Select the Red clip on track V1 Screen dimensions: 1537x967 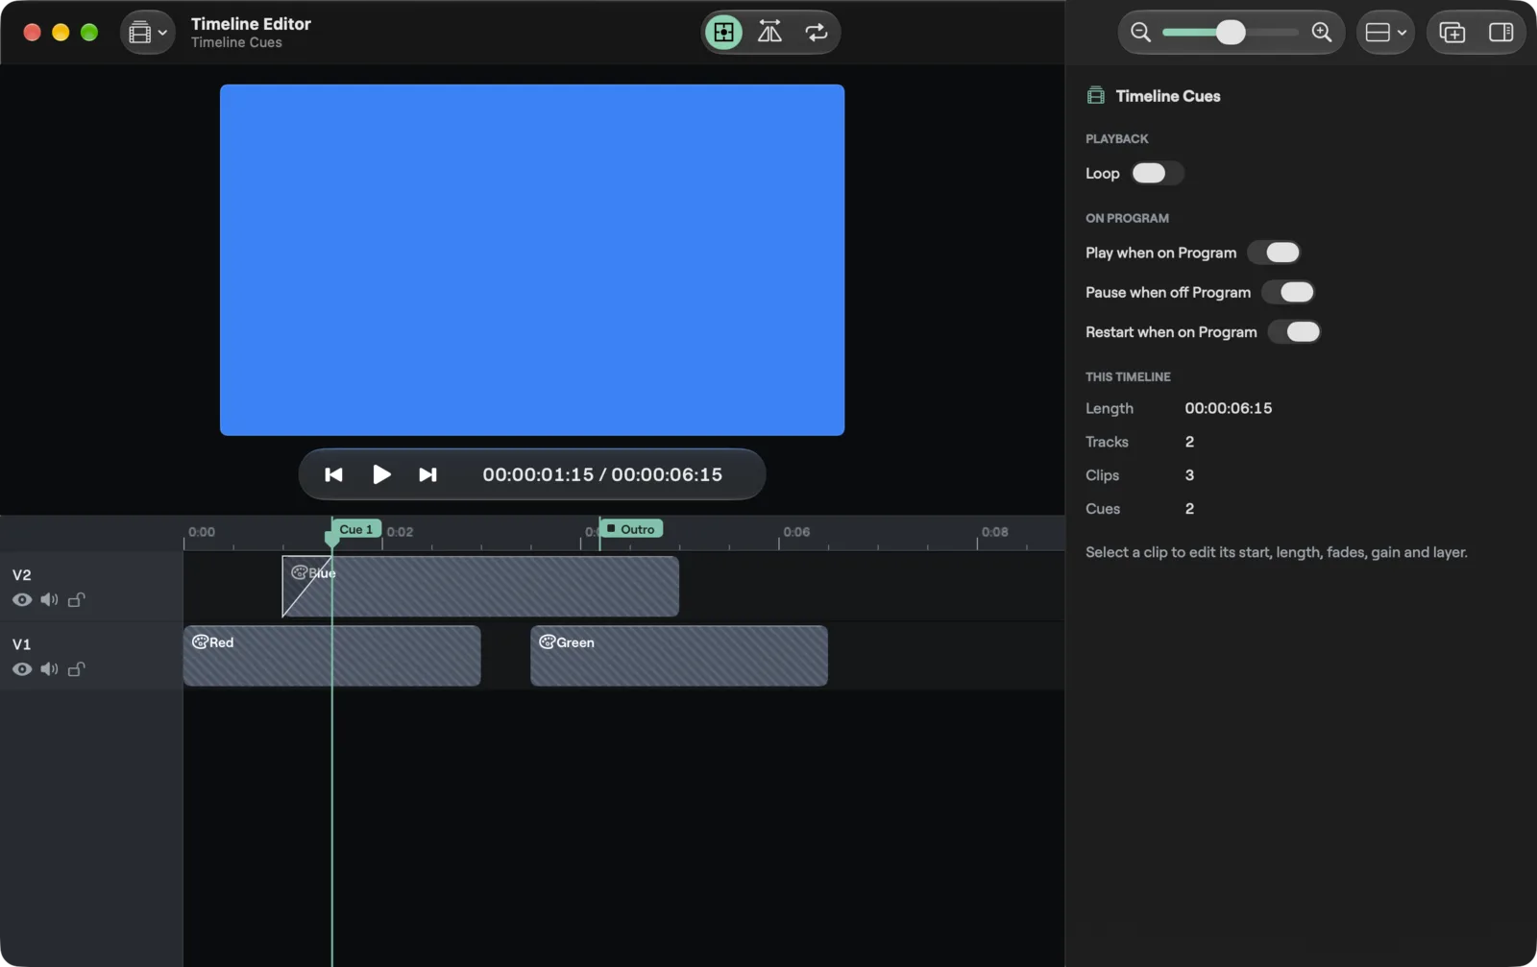[x=331, y=656]
